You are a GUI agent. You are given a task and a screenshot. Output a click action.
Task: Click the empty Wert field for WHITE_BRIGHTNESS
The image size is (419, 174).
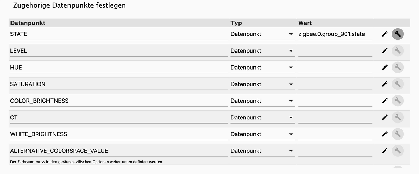click(335, 134)
